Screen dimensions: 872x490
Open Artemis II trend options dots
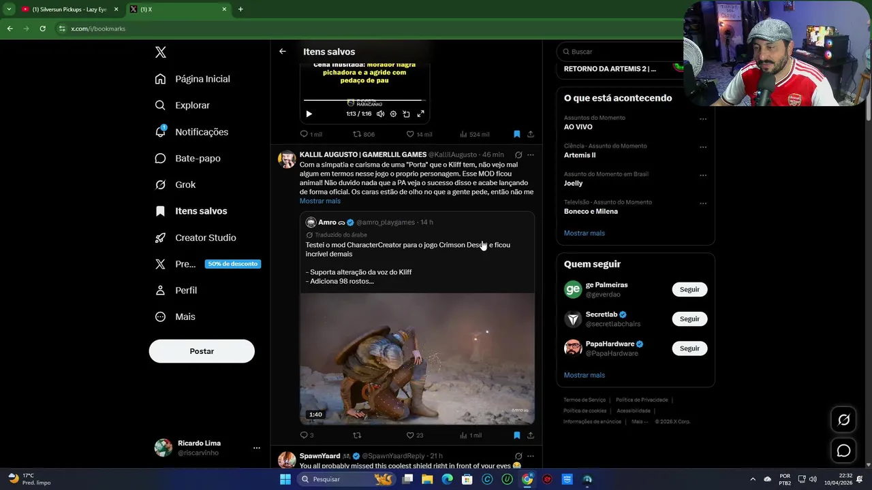(703, 147)
